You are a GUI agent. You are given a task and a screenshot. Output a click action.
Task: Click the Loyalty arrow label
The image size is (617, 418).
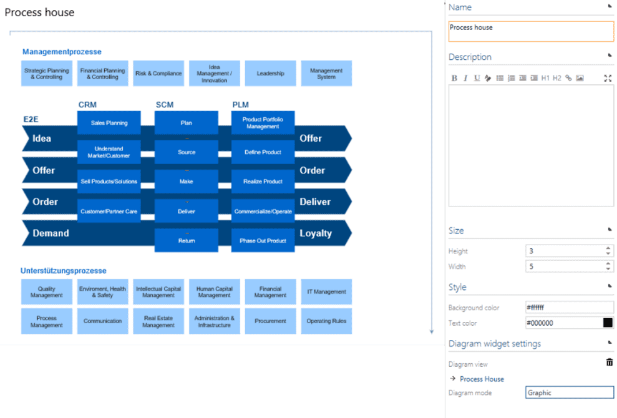pos(316,233)
